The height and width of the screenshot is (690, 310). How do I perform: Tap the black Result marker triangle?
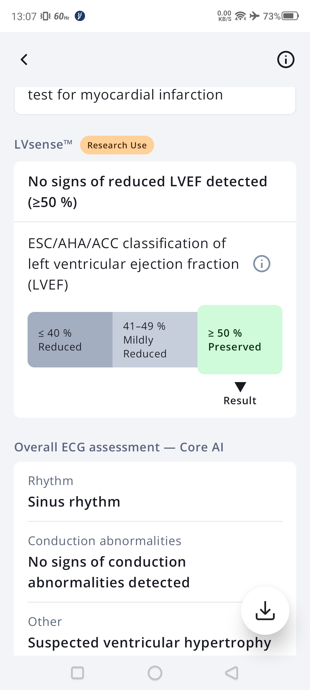240,387
